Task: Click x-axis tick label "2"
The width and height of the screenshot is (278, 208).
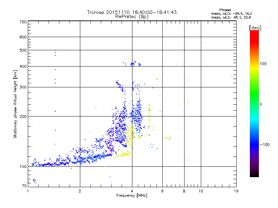Action: 80,191
